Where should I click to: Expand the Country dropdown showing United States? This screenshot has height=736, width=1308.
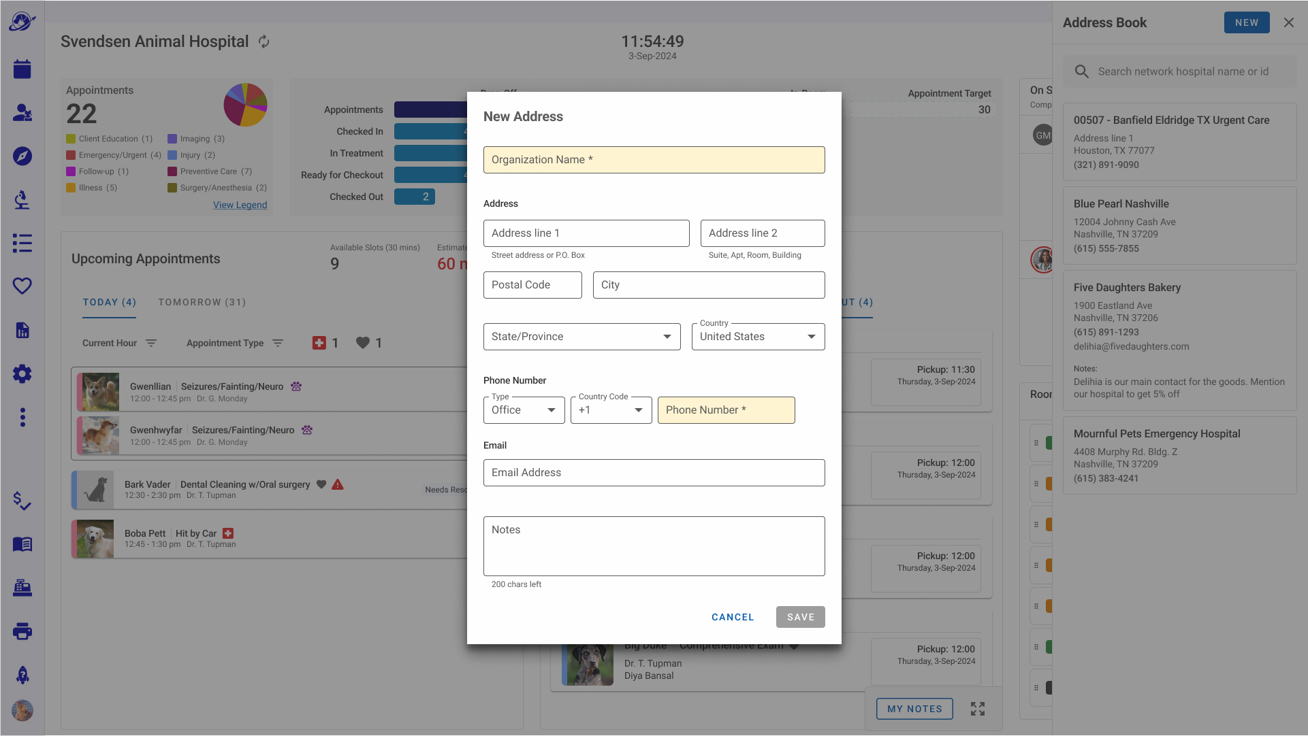[x=758, y=337]
